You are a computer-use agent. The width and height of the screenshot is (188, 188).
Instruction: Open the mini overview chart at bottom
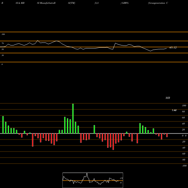click(x=93, y=180)
